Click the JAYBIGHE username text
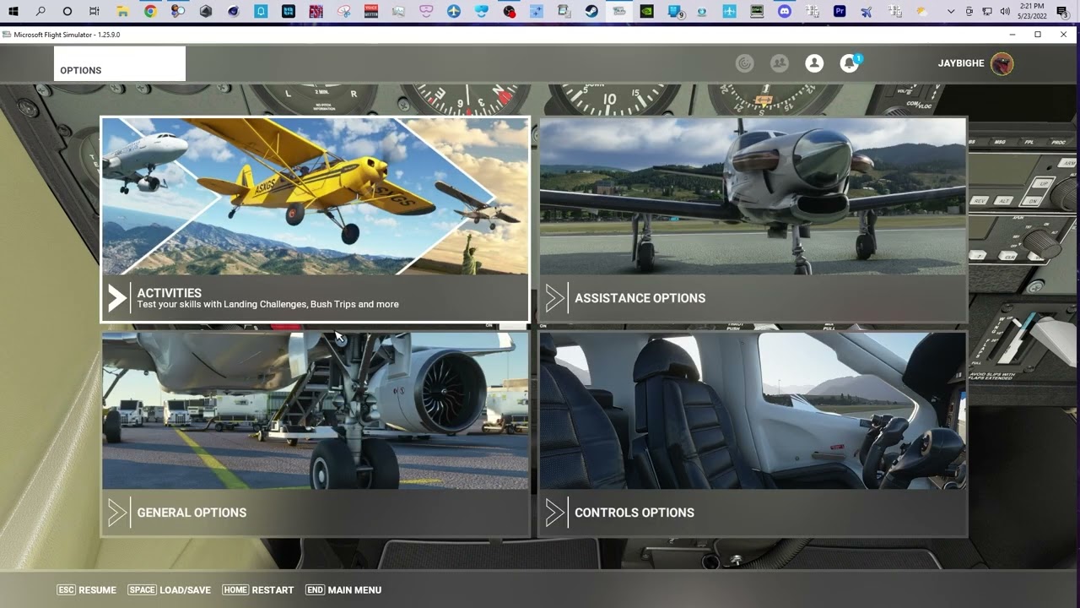The image size is (1080, 608). pyautogui.click(x=961, y=63)
